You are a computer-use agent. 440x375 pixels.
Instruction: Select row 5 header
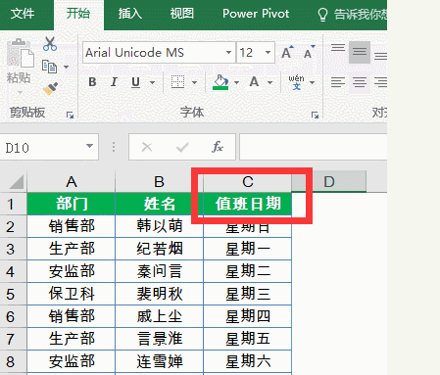[x=13, y=294]
